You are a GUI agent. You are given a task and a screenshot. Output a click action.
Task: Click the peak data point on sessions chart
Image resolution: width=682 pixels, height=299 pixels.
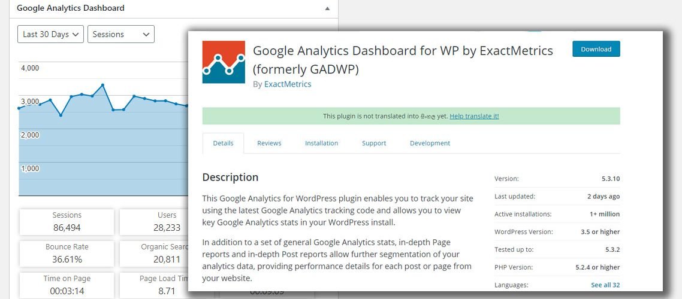click(102, 85)
